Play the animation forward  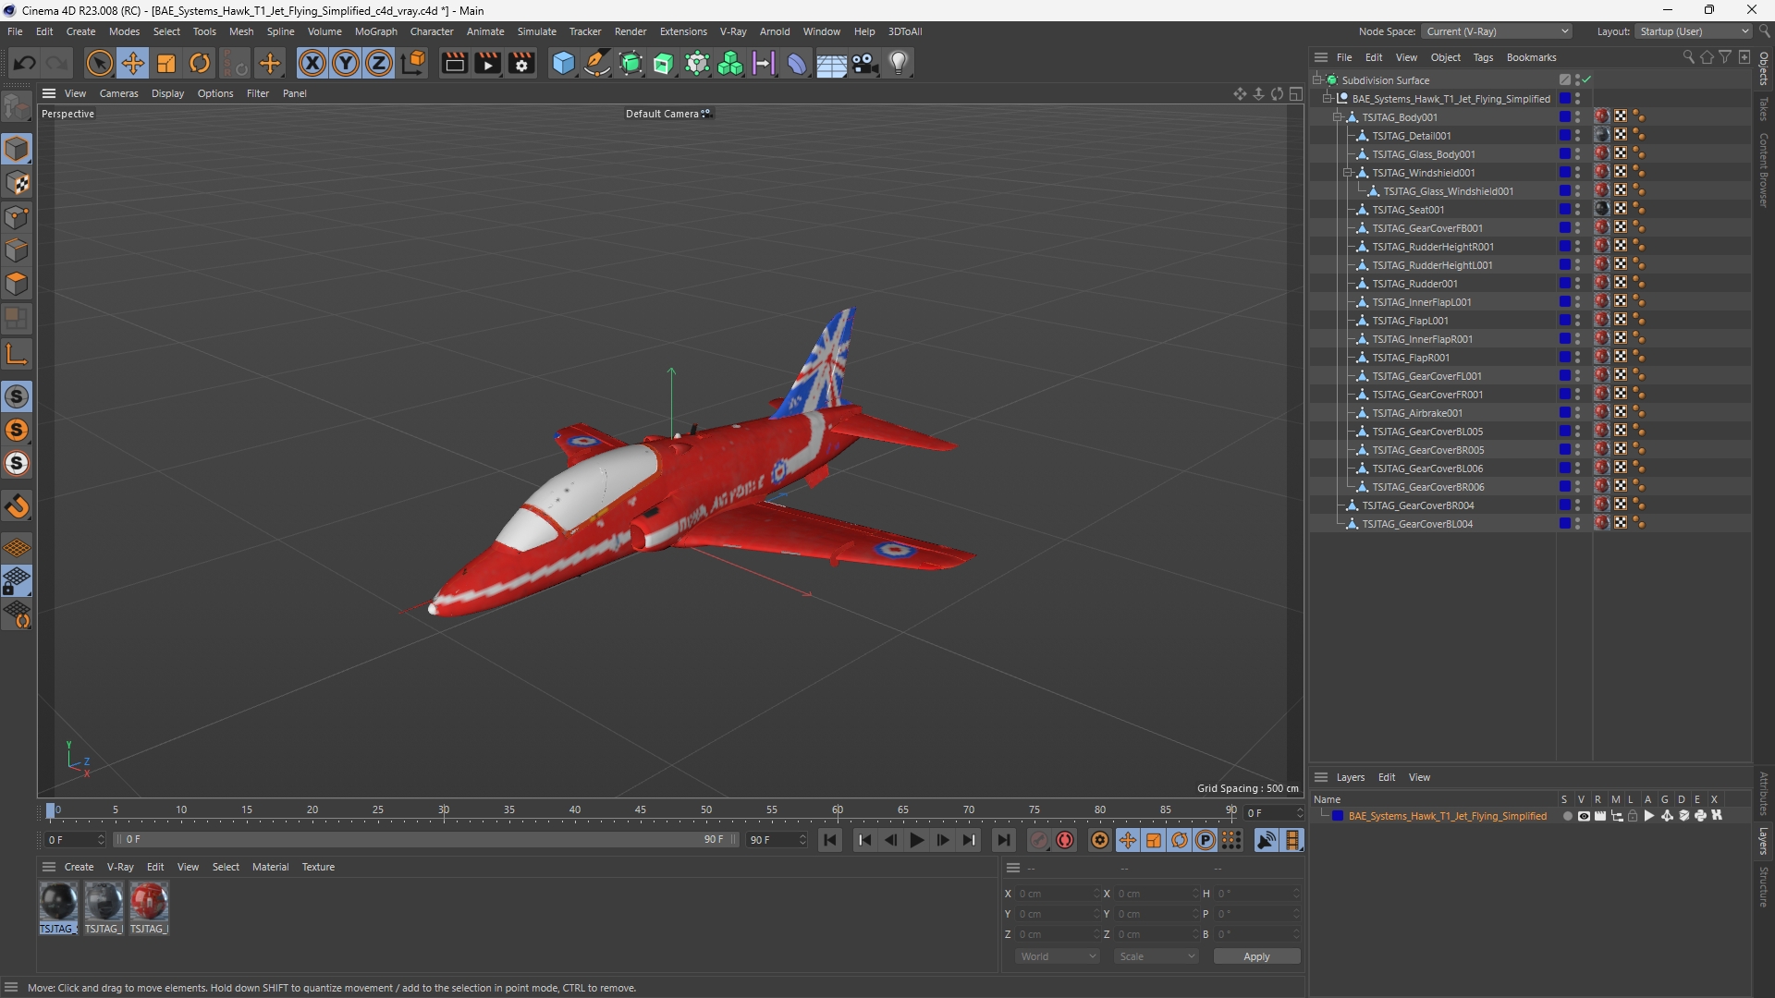point(916,840)
